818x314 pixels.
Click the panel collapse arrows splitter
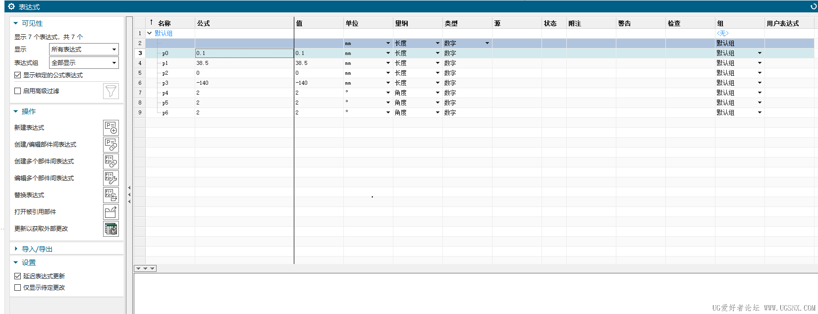[129, 195]
